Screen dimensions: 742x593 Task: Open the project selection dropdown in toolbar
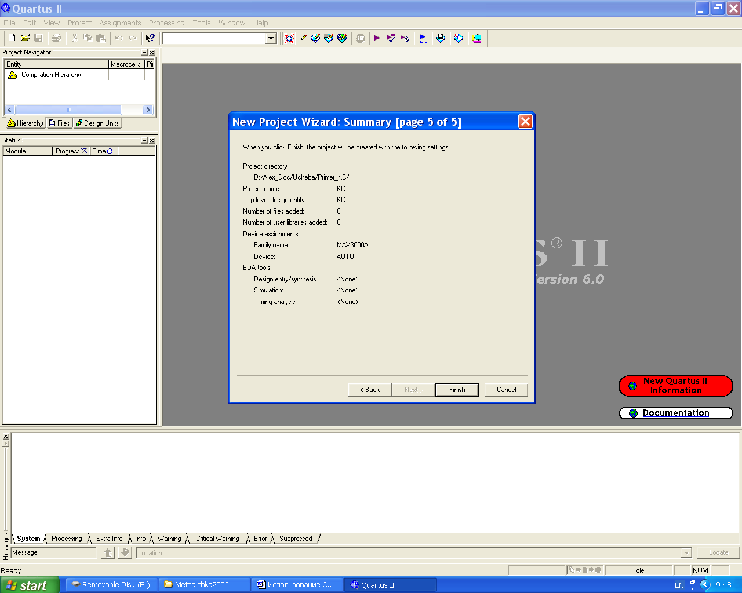(271, 38)
